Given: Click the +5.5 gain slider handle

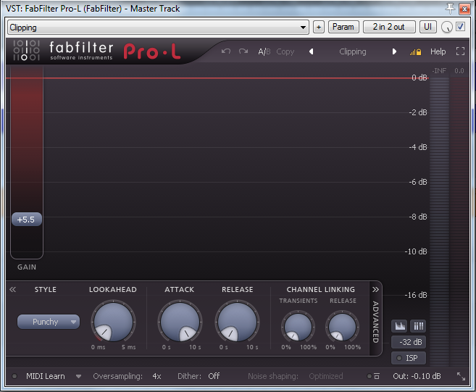Looking at the screenshot, I should pyautogui.click(x=26, y=220).
